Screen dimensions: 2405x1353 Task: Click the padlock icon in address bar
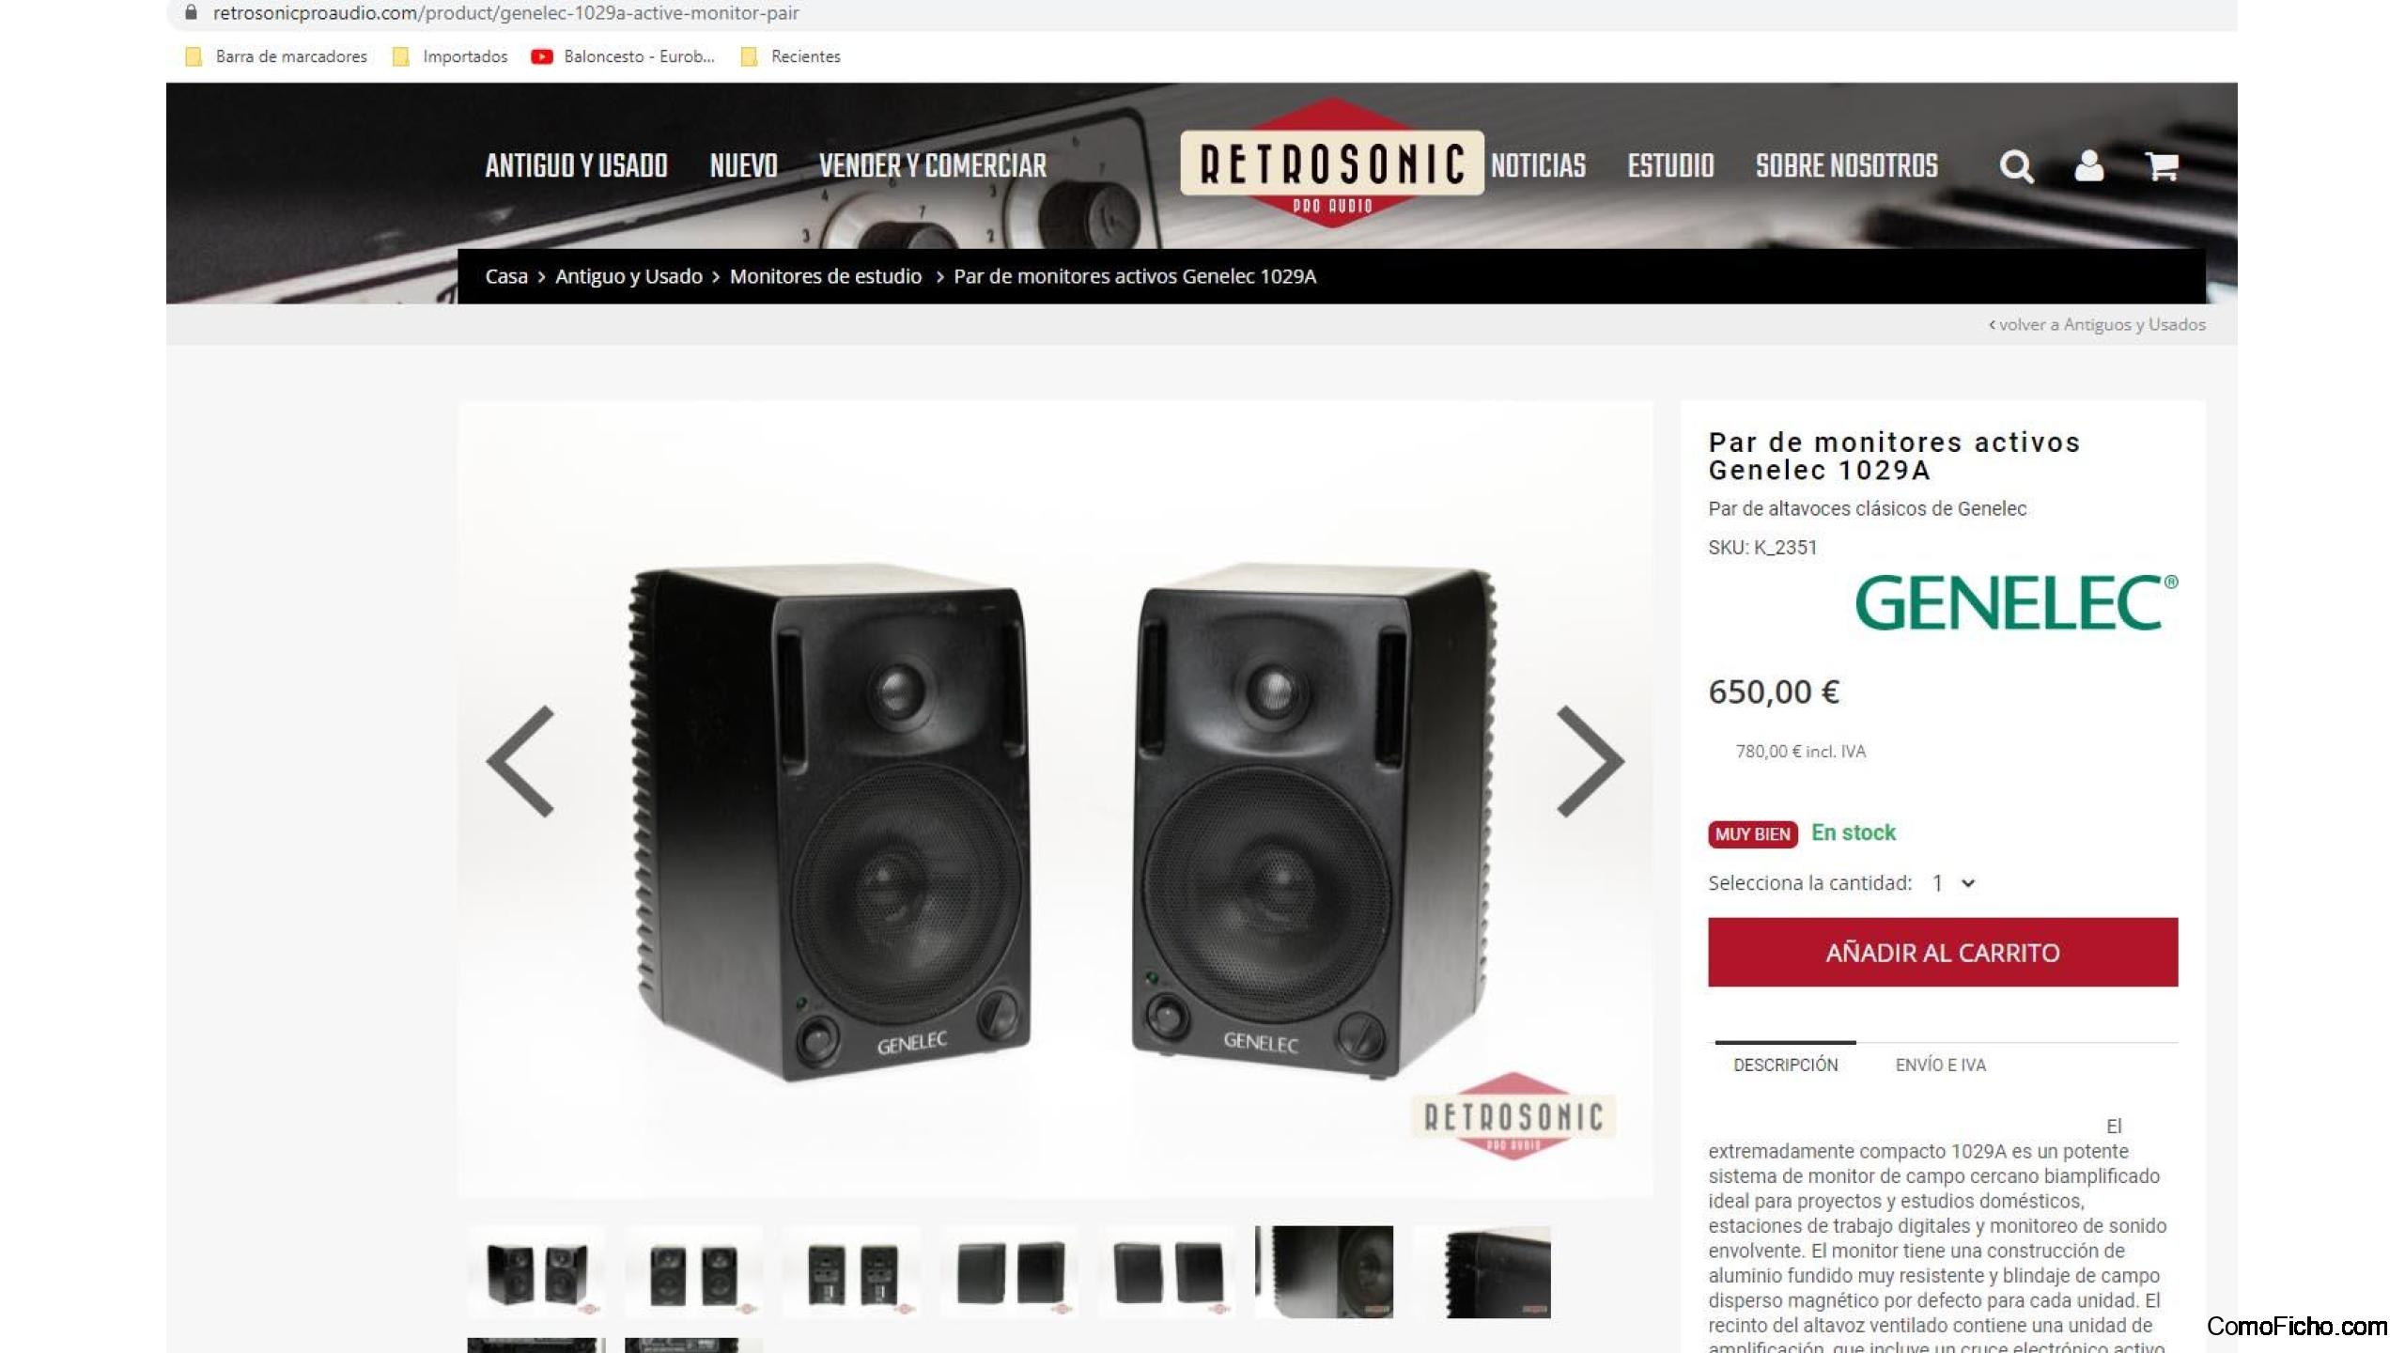coord(192,12)
